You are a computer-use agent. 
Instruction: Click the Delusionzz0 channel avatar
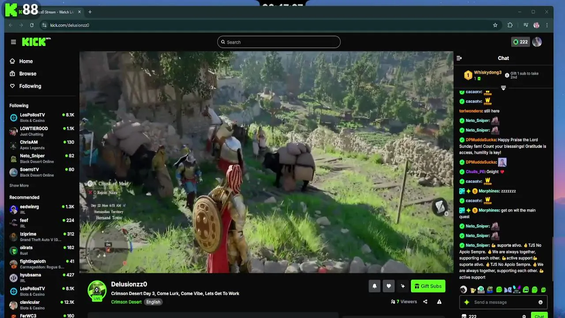pyautogui.click(x=97, y=290)
